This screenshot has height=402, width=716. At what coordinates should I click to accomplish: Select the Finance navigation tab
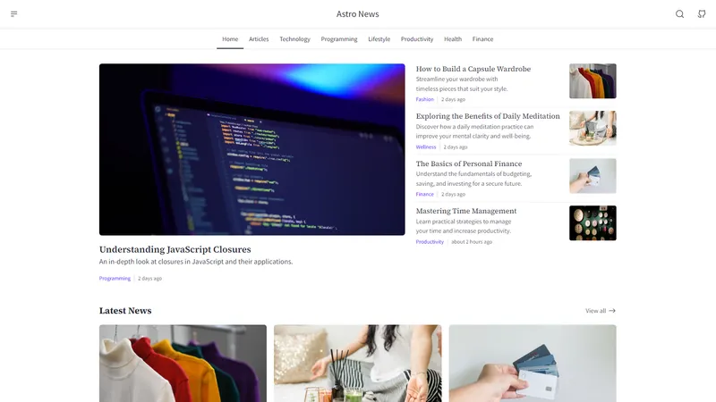click(482, 39)
